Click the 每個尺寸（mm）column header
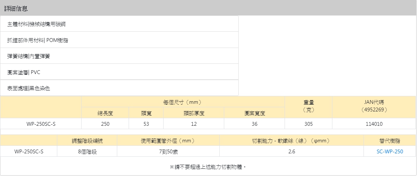Viewport: 417px width, 176px height. point(183,102)
